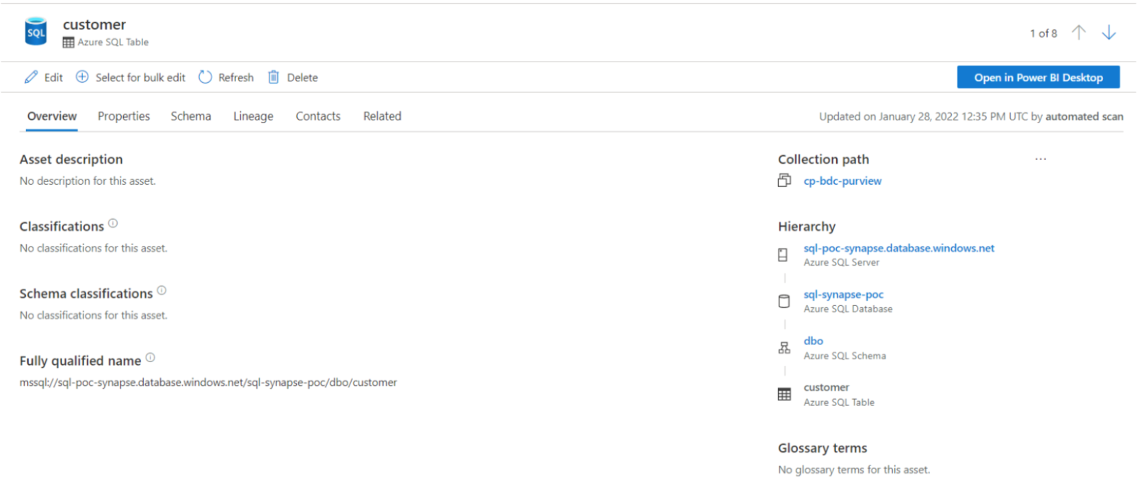Click the Fully qualified name info icon

click(151, 357)
